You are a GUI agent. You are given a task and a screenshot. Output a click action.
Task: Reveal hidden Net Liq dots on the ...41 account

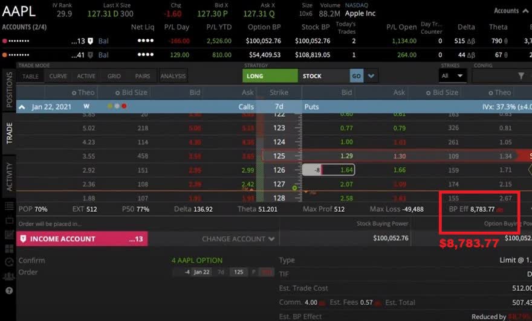(146, 54)
